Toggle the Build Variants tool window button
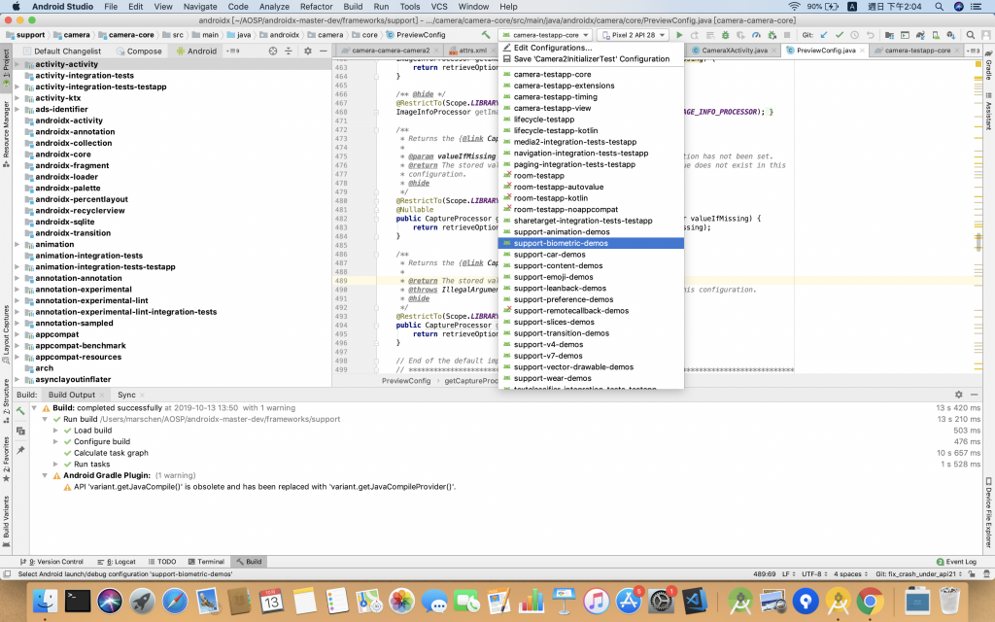 tap(6, 521)
